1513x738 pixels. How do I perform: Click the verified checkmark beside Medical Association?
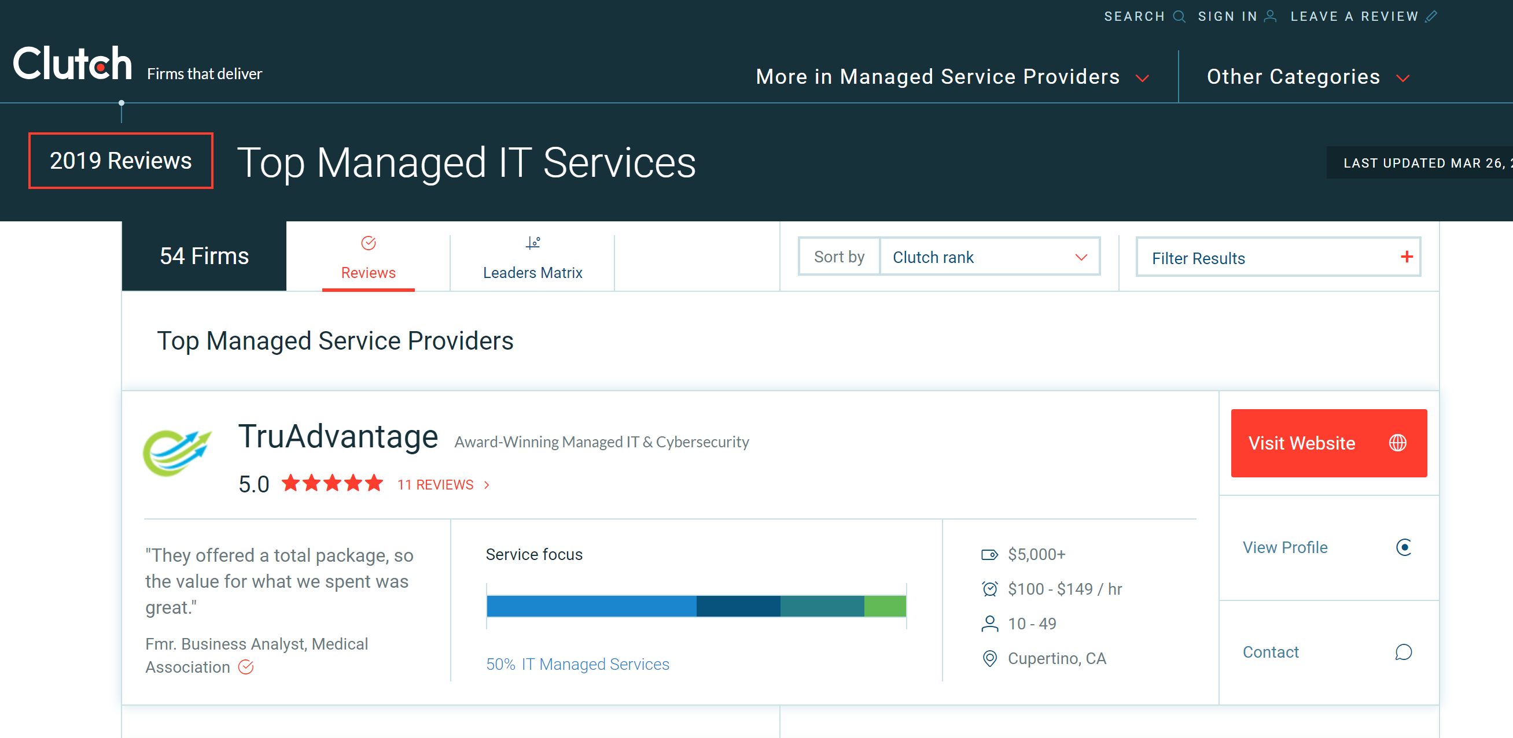coord(246,667)
